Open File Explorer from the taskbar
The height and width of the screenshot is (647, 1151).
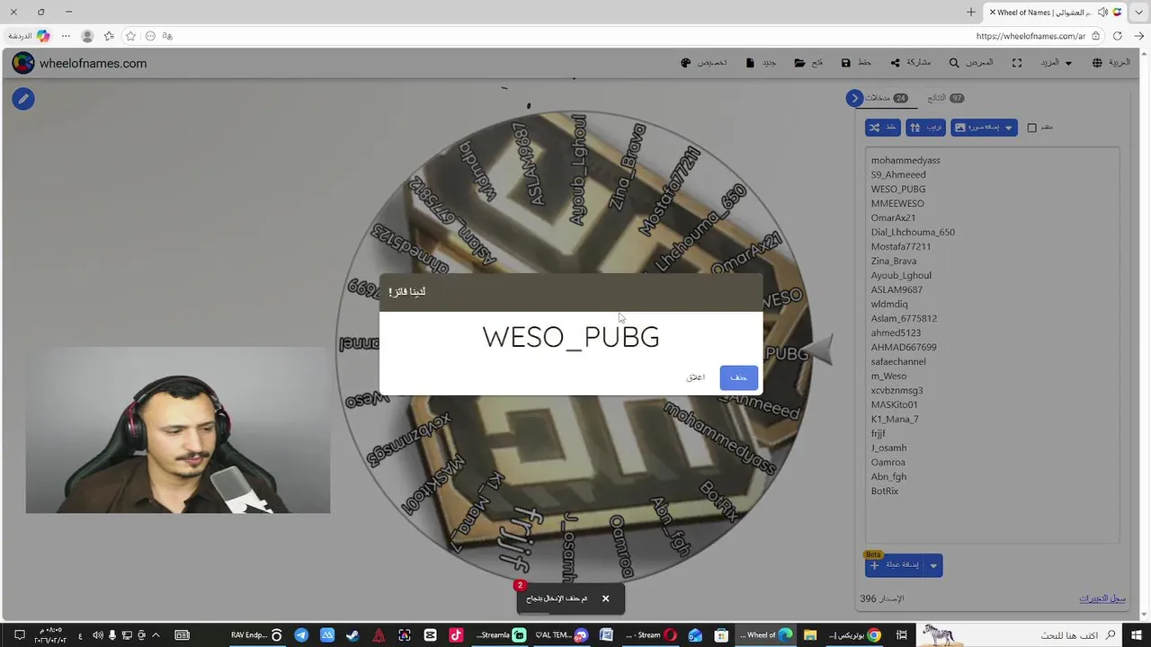click(x=809, y=634)
